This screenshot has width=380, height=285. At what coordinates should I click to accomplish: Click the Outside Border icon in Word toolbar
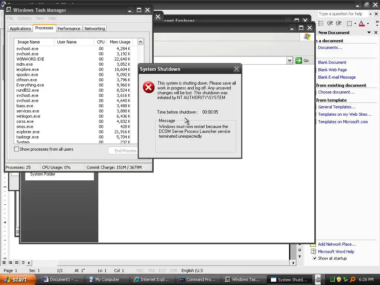point(349,23)
